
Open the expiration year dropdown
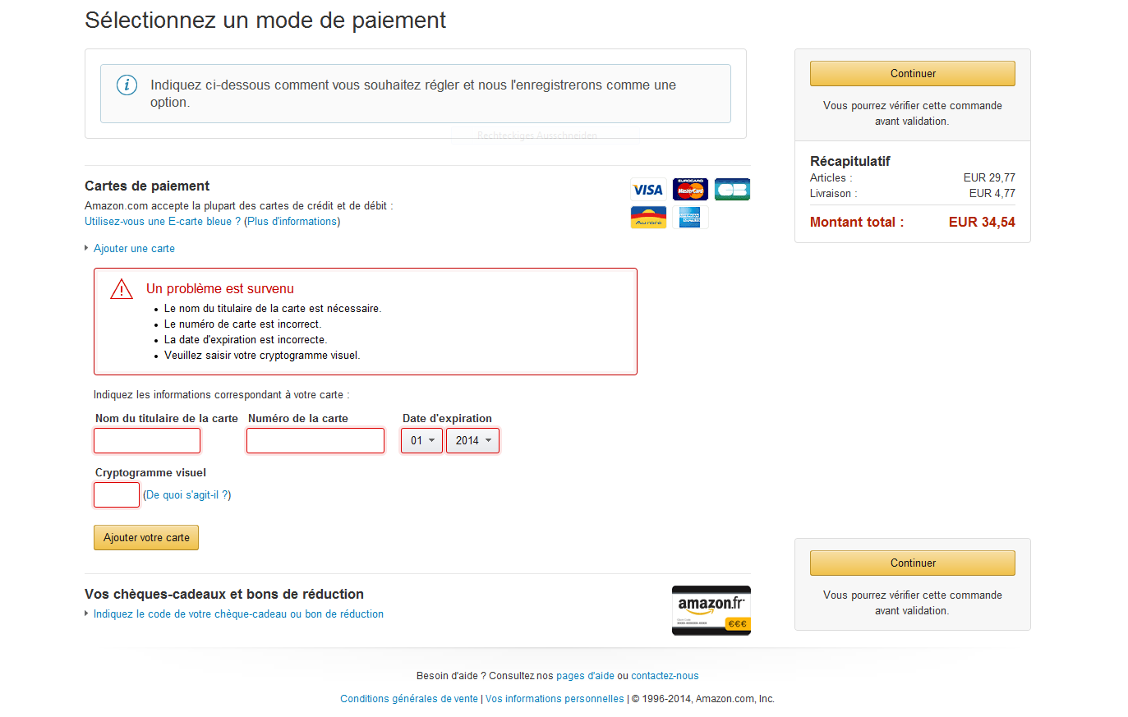coord(472,441)
